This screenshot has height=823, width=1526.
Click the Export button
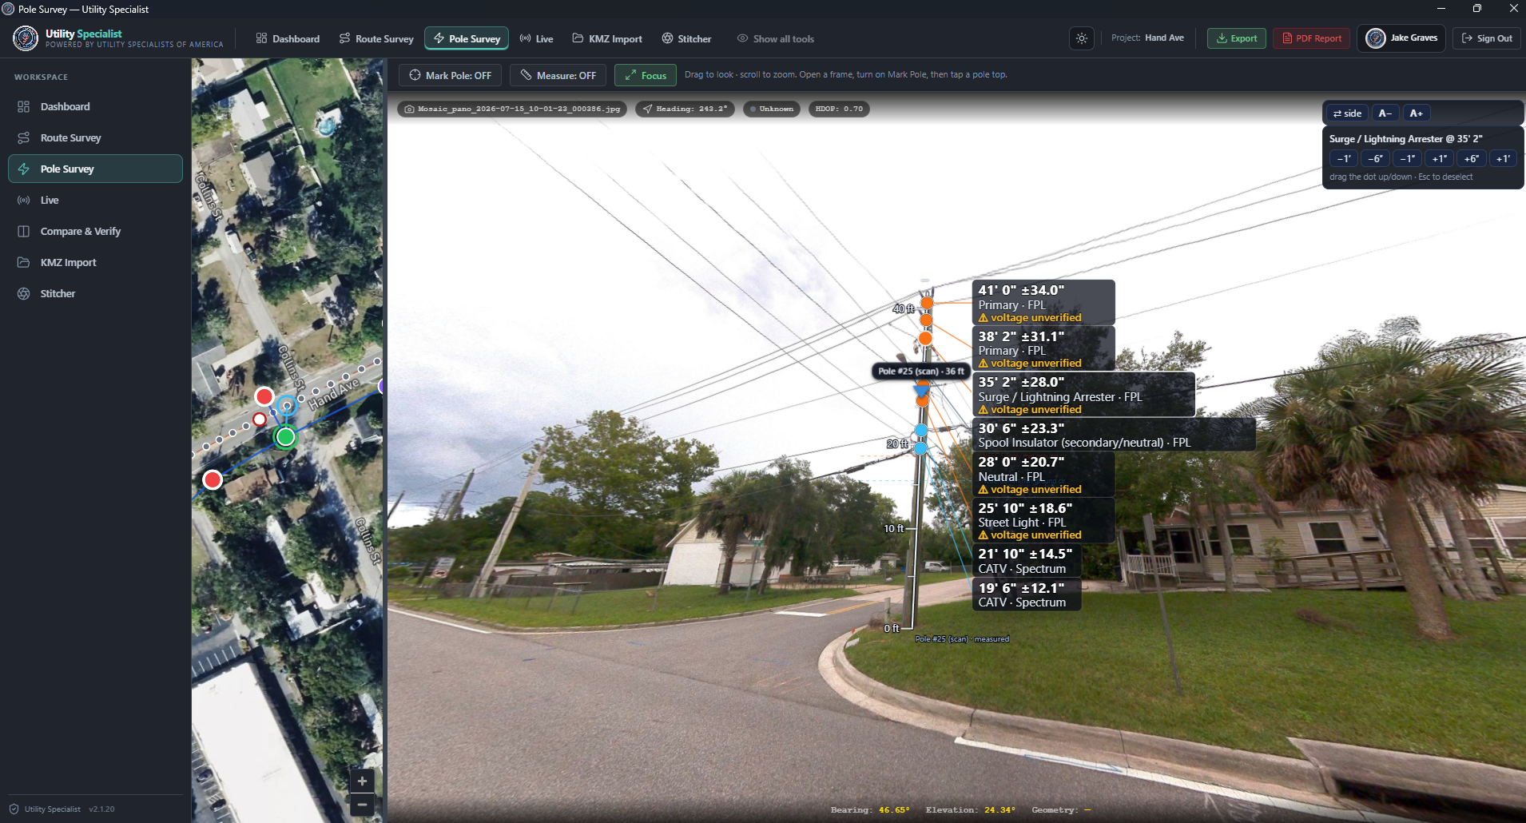coord(1236,38)
